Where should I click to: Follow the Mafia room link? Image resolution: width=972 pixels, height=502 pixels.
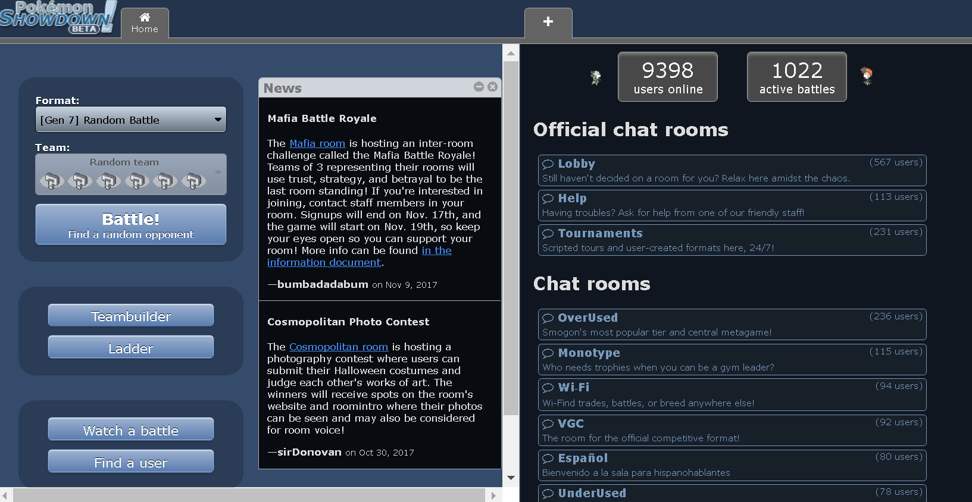click(x=317, y=143)
